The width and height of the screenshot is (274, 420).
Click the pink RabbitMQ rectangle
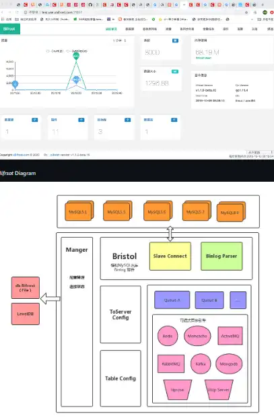(171, 363)
